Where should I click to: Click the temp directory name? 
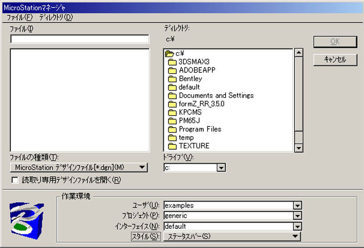pyautogui.click(x=186, y=138)
